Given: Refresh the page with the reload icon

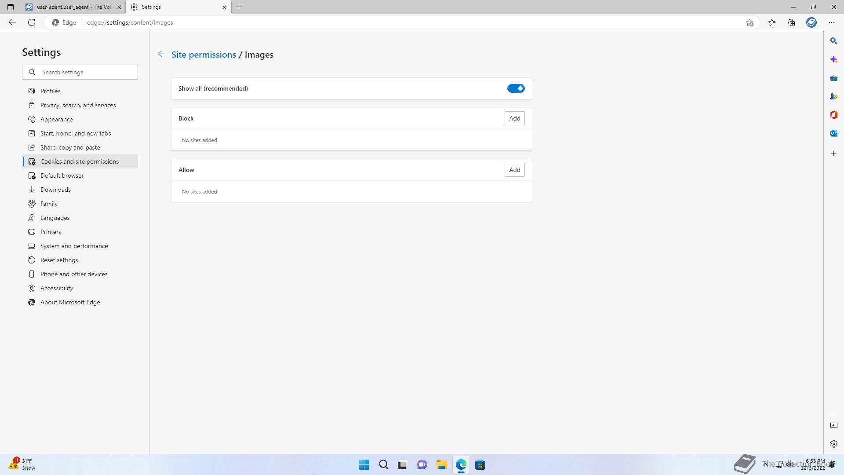Looking at the screenshot, I should point(32,22).
